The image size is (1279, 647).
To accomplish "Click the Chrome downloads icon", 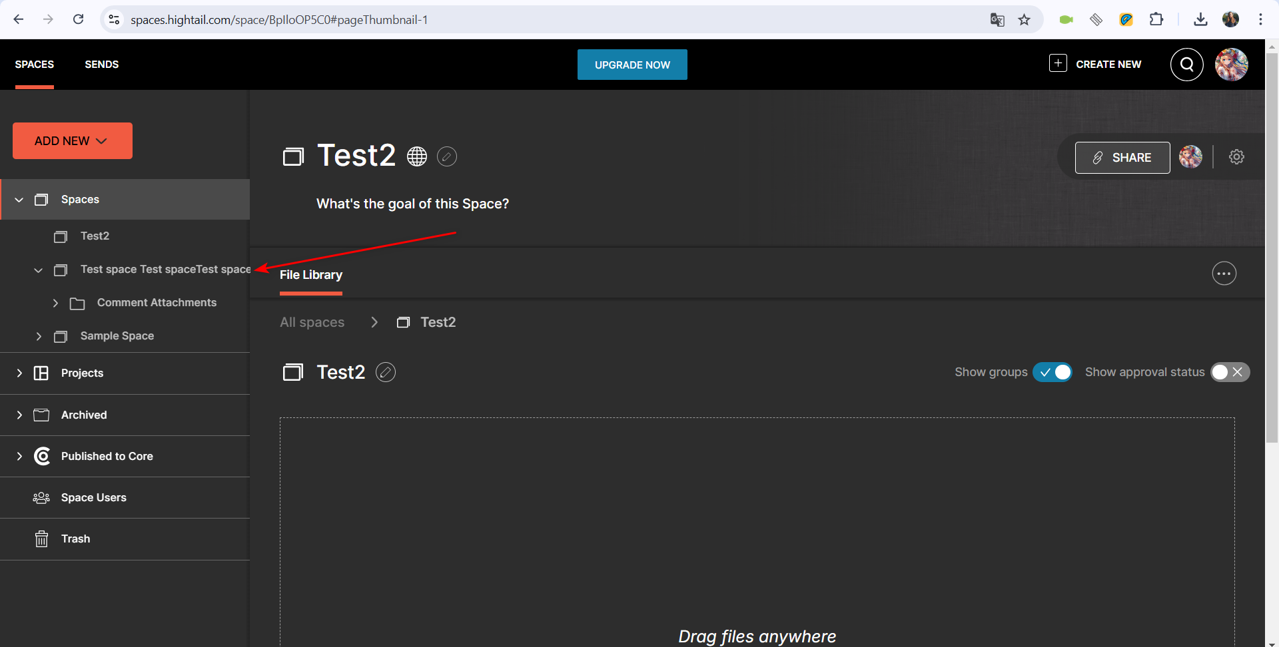I will [1200, 19].
